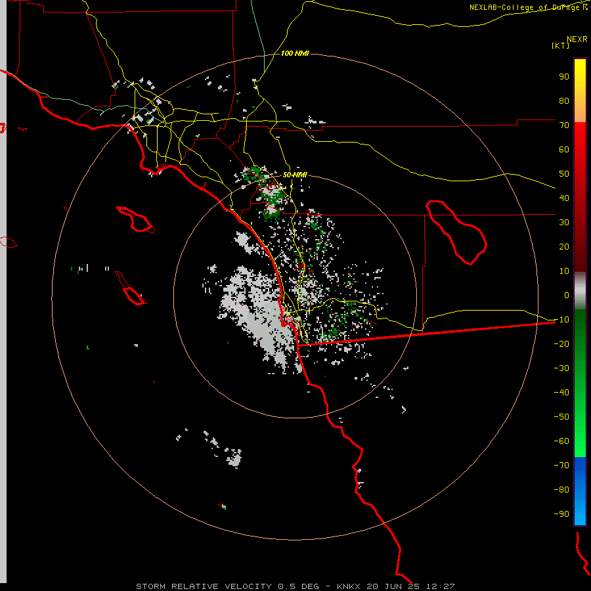Click the -40 value on the velocity scale
The image size is (591, 591).
click(561, 393)
